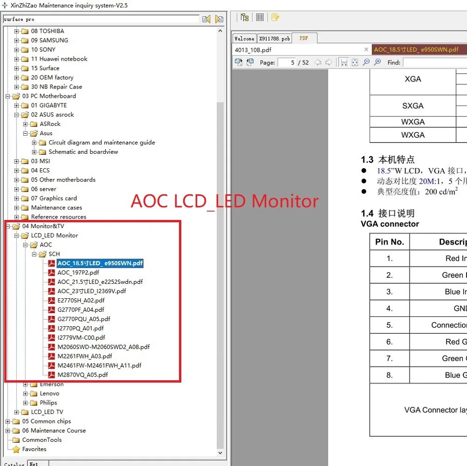467x466 pixels.
Task: Collapse the 03 PC Motherboard folder
Action: tap(8, 96)
